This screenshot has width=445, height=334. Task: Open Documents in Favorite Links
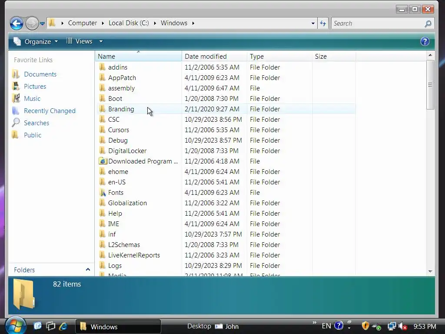click(40, 74)
